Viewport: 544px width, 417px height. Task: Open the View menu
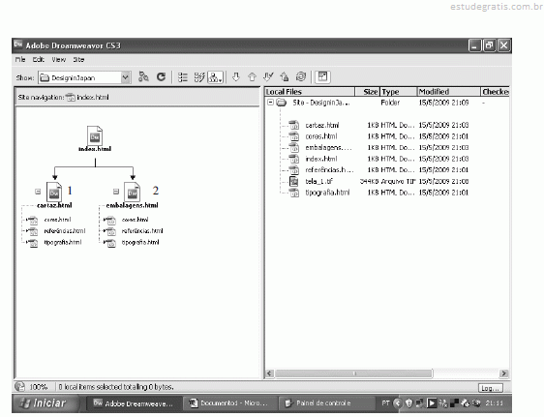pyautogui.click(x=59, y=60)
